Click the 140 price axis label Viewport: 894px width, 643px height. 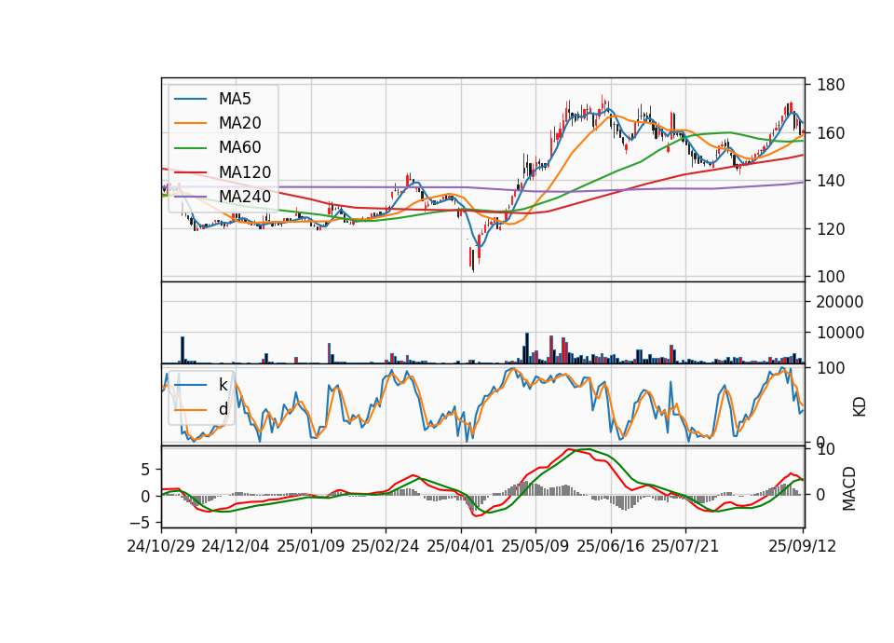click(831, 181)
